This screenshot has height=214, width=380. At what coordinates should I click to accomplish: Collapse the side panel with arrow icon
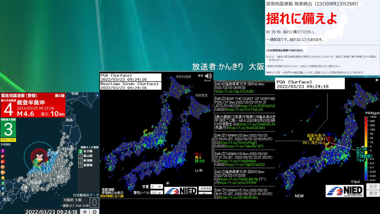pyautogui.click(x=97, y=96)
